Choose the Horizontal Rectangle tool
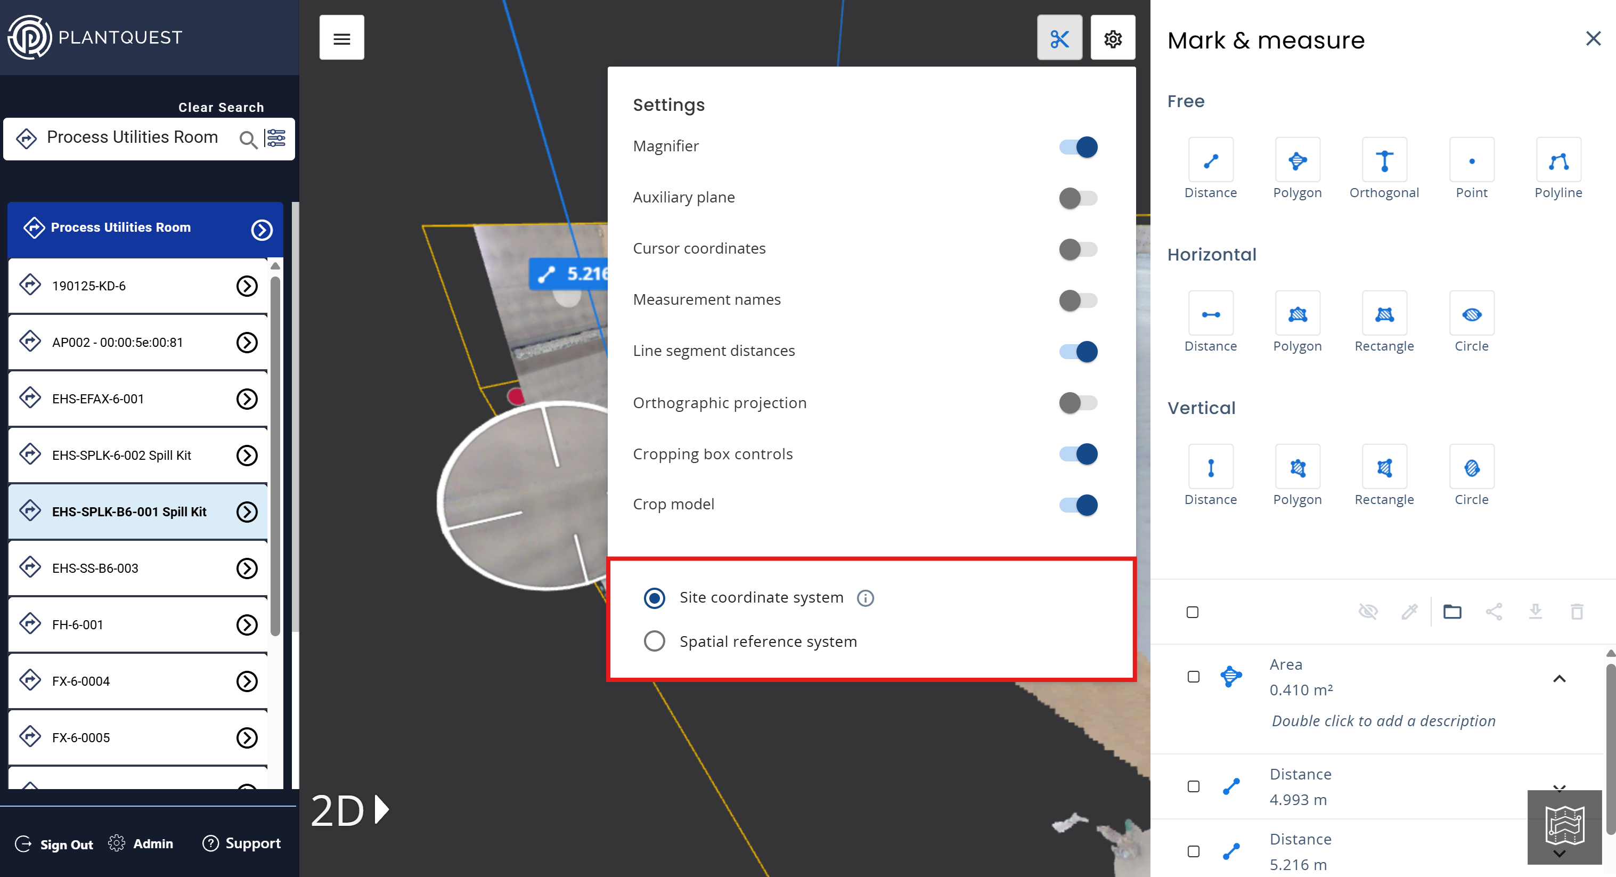The width and height of the screenshot is (1616, 877). point(1384,314)
